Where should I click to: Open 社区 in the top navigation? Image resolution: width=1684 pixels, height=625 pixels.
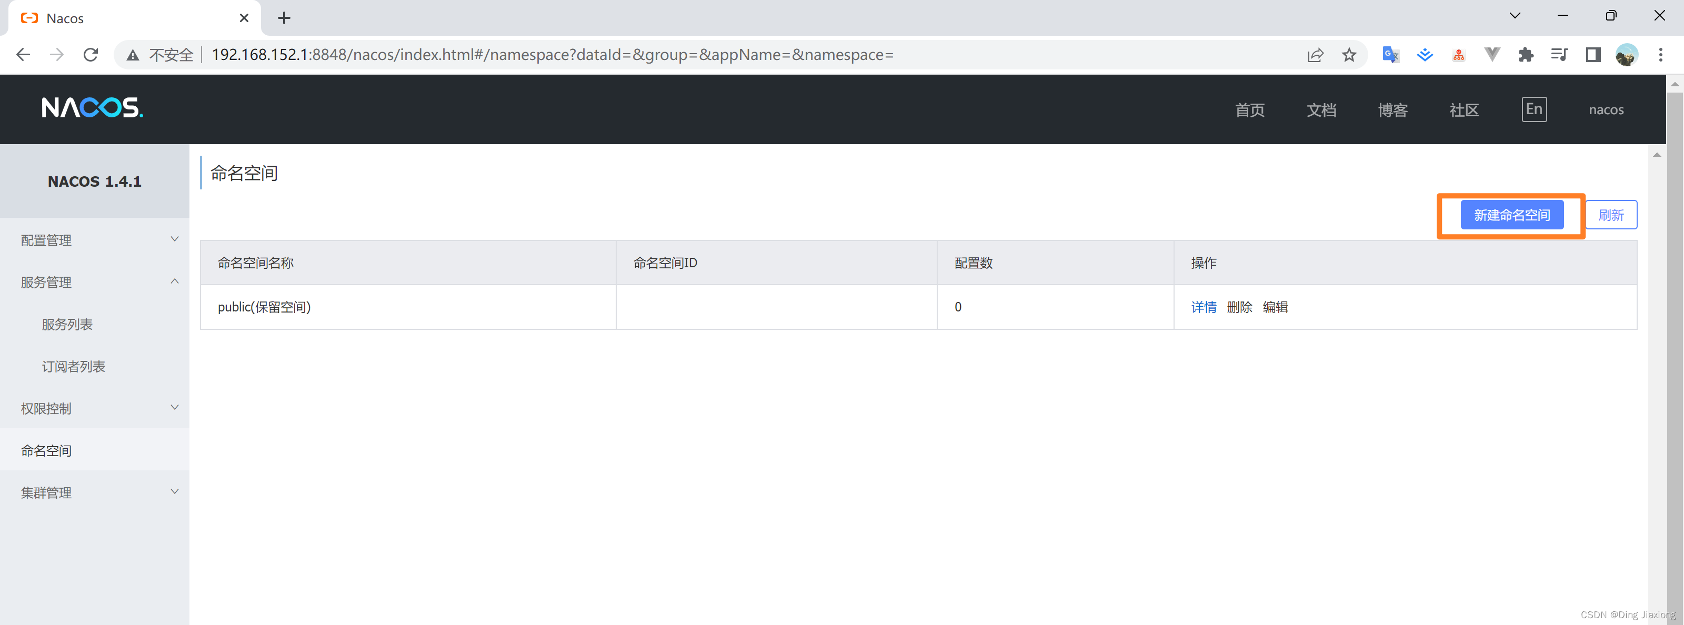[1464, 110]
